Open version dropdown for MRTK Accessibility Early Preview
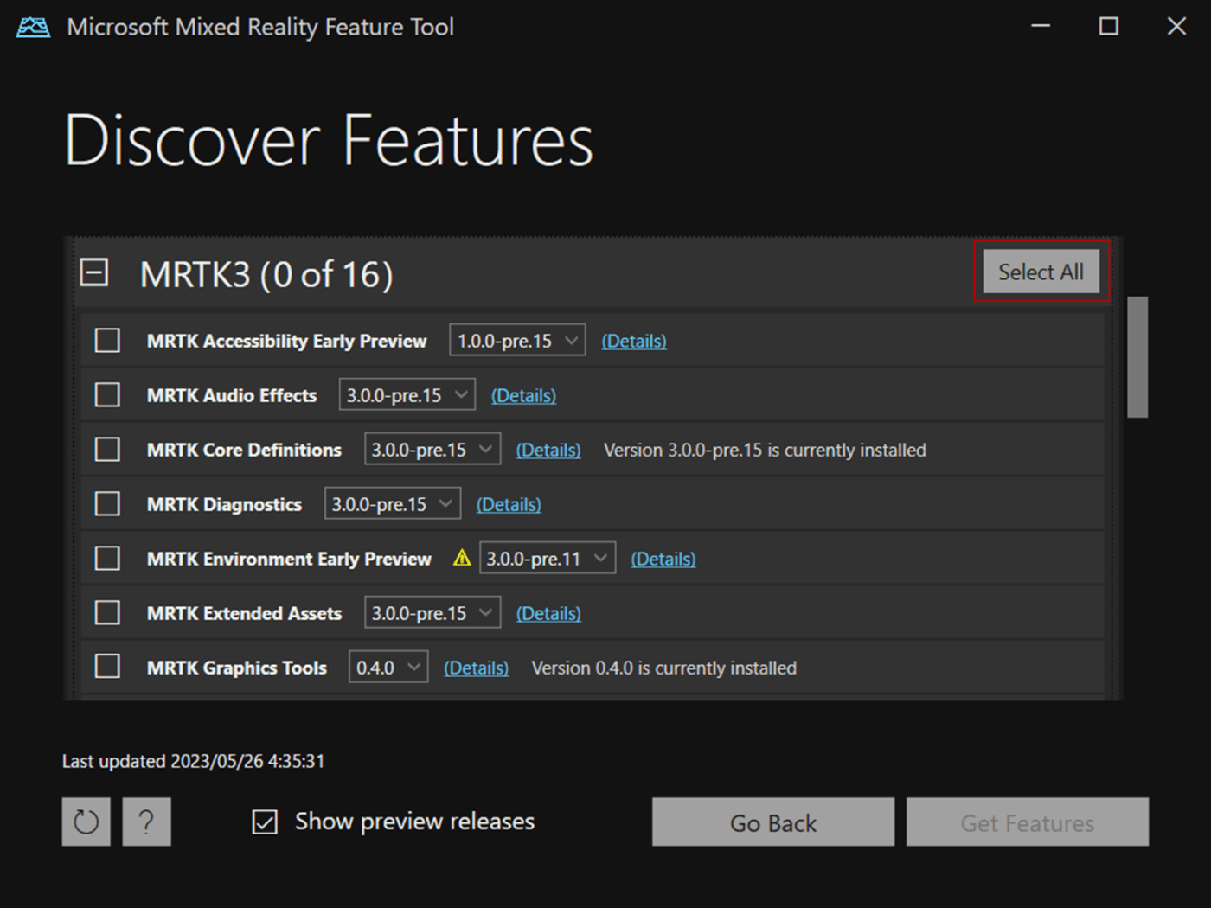Screen dimensions: 1211x908 click(517, 340)
